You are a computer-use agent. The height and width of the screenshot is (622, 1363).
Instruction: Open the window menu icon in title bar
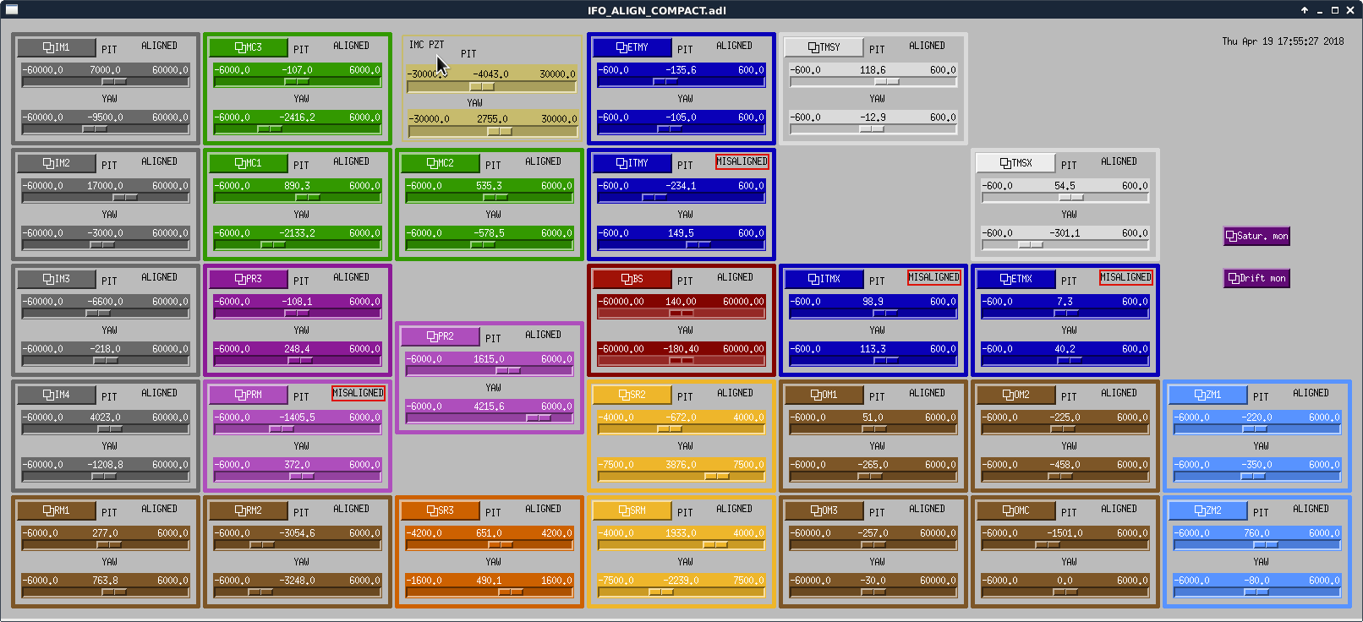12,10
